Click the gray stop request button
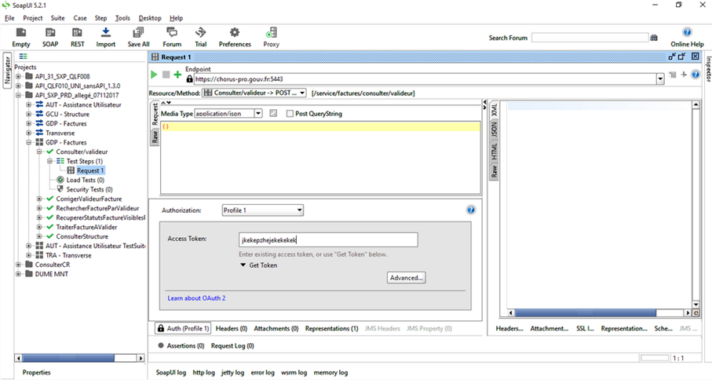 point(166,75)
